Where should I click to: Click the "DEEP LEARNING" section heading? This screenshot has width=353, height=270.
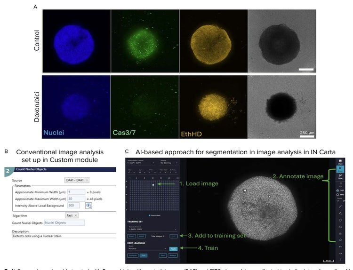(x=136, y=243)
